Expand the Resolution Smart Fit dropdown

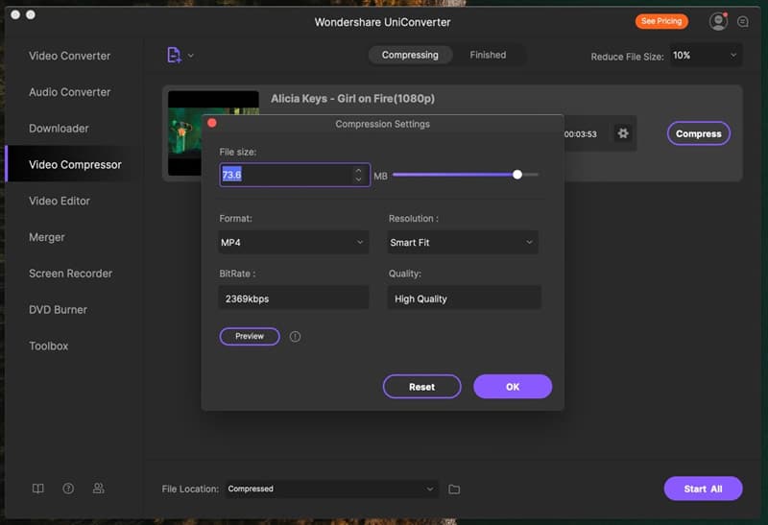(463, 243)
